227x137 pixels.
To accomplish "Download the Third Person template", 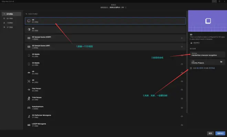I will pyautogui.click(x=182, y=99).
